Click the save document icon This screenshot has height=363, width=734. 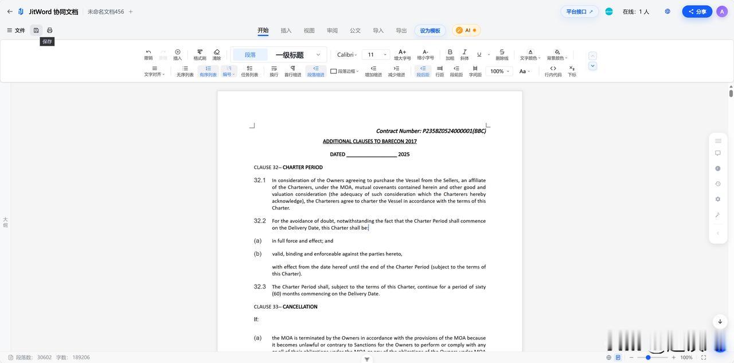click(36, 30)
